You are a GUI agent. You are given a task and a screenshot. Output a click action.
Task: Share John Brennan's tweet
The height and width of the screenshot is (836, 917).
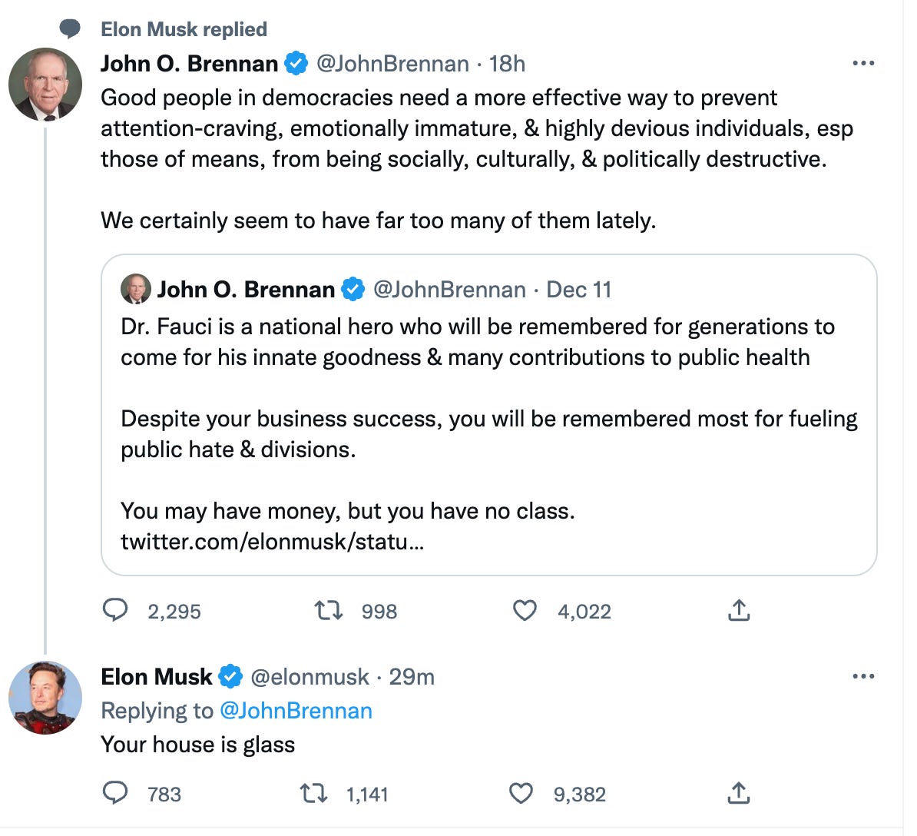point(738,611)
